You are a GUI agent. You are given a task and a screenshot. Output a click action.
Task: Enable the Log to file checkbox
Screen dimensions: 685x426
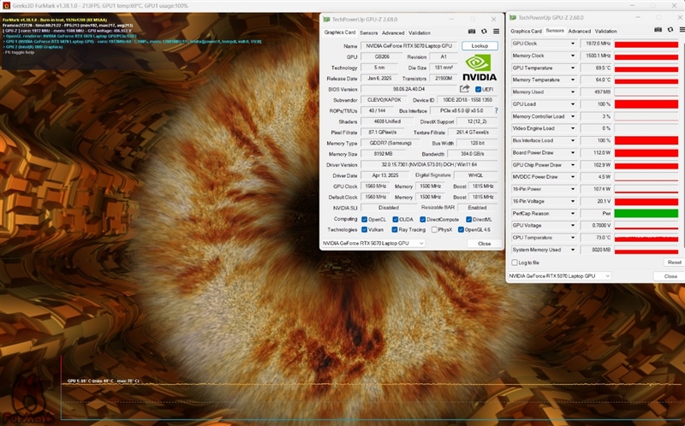pyautogui.click(x=514, y=262)
